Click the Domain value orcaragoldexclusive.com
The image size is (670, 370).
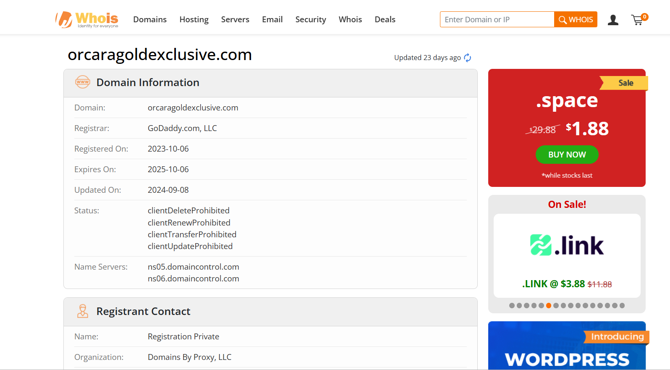point(193,108)
